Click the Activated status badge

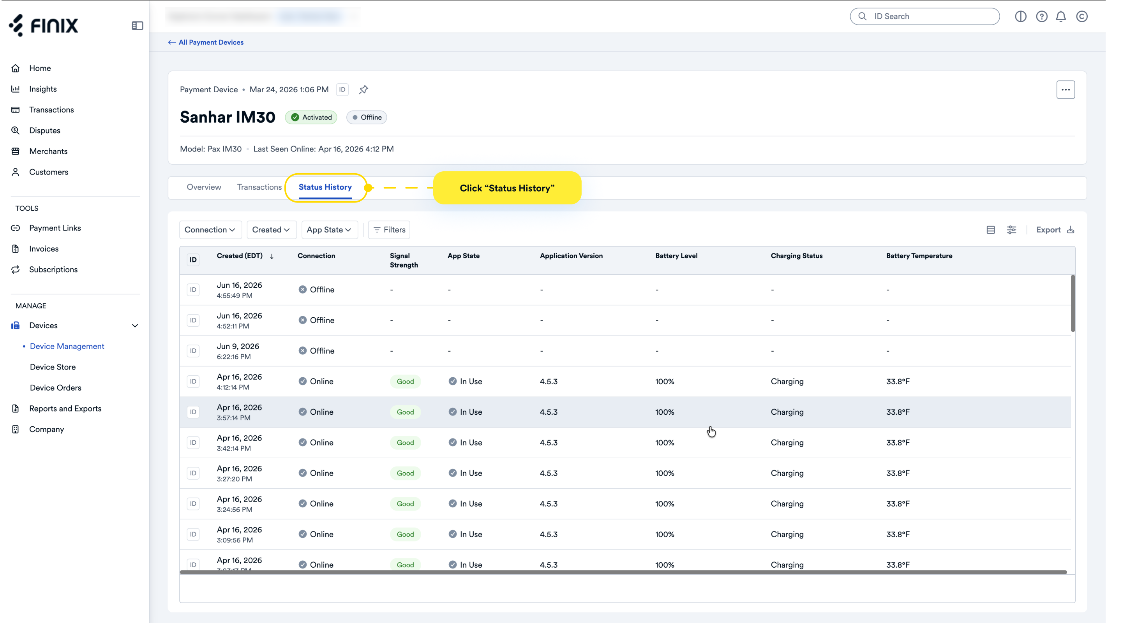click(311, 118)
